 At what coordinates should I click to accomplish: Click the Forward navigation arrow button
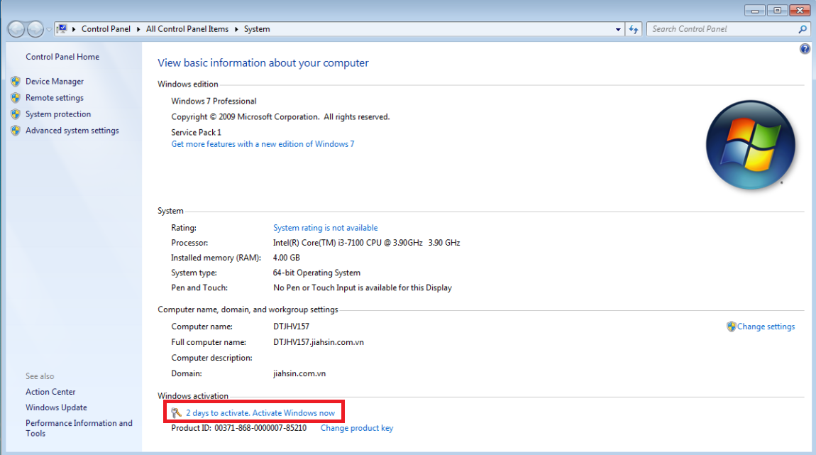[x=35, y=29]
